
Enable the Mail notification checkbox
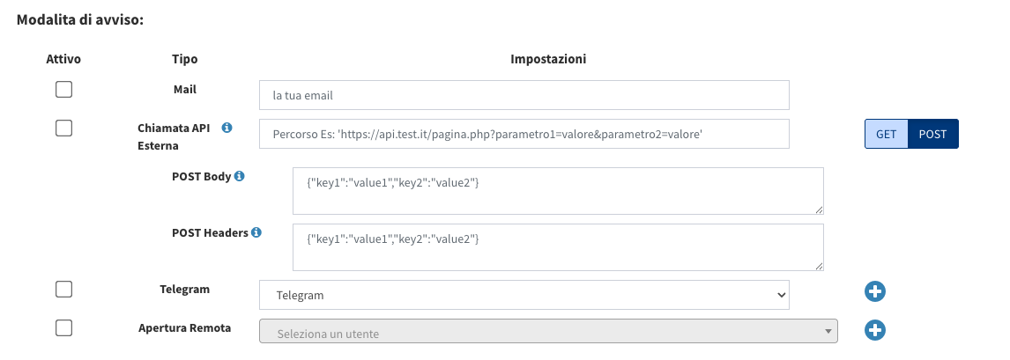click(x=63, y=90)
